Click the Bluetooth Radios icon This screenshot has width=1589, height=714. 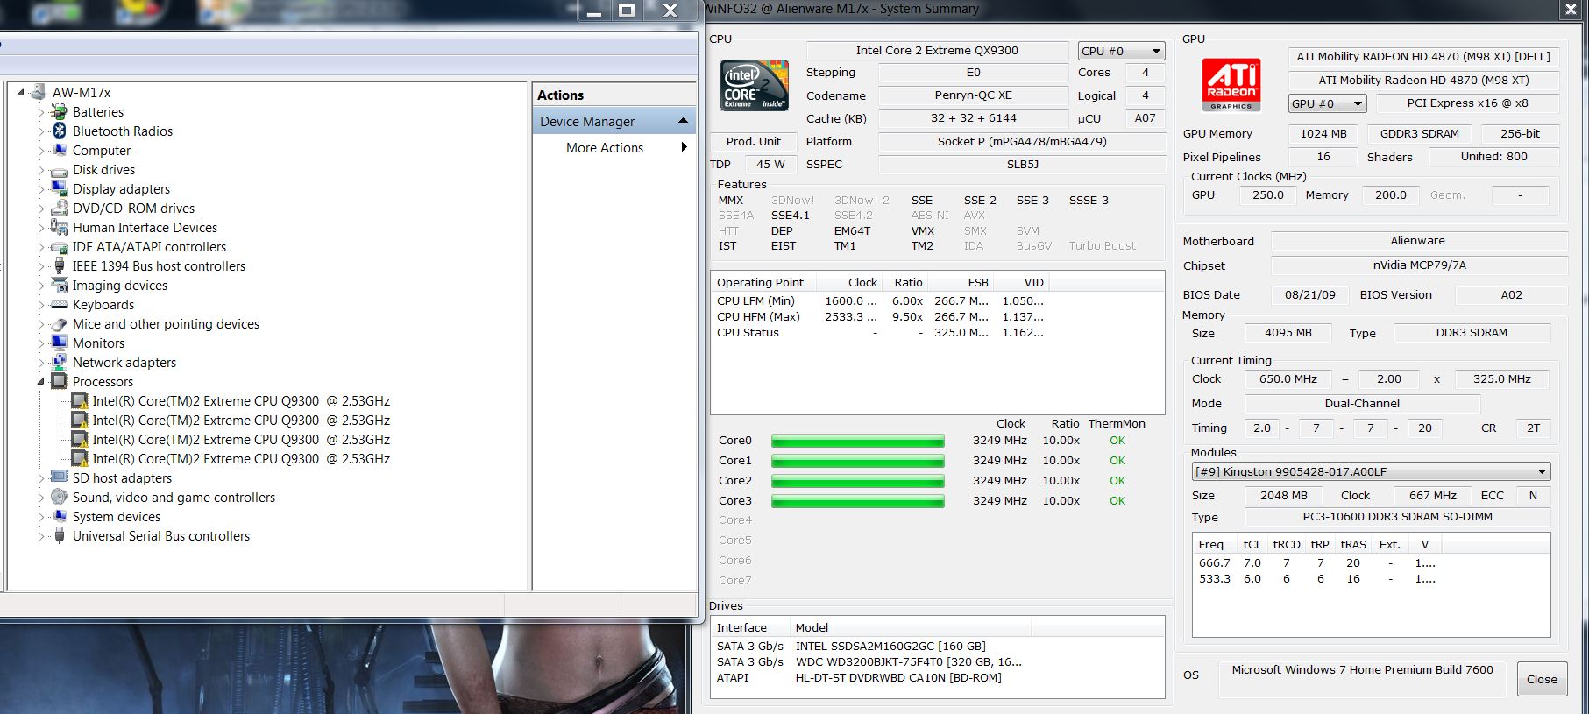[x=60, y=131]
